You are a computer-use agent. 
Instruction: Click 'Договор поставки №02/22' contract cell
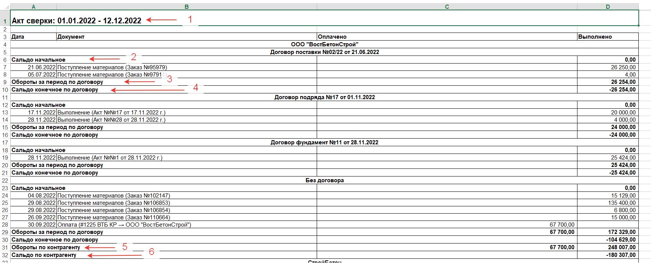tap(324, 52)
